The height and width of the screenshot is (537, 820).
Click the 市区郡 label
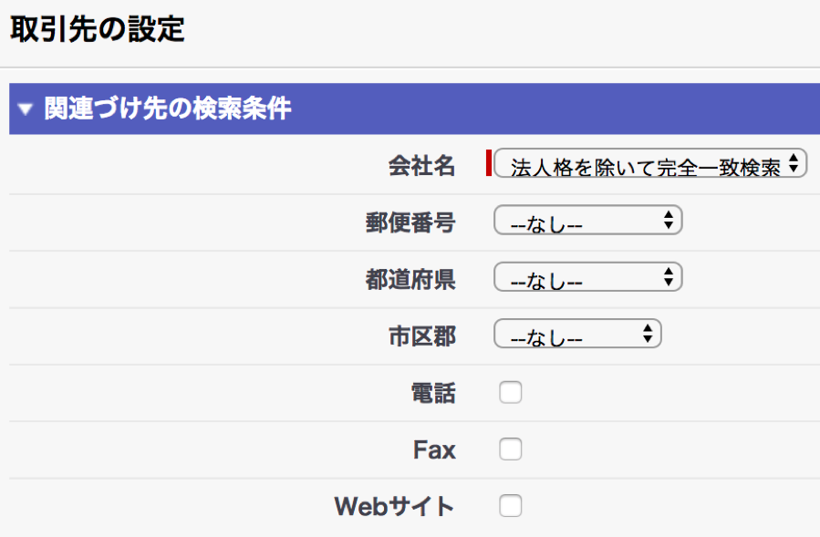point(421,336)
